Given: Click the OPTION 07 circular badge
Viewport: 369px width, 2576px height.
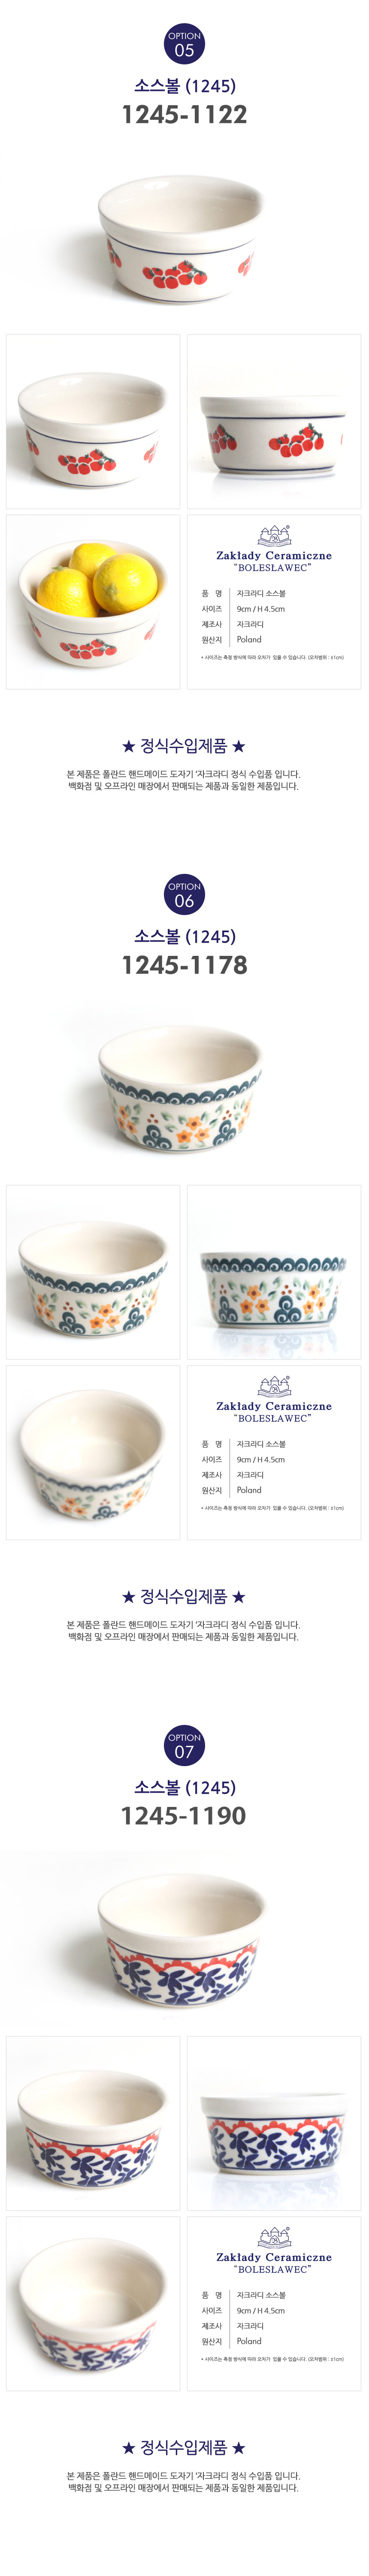Looking at the screenshot, I should 184,1744.
